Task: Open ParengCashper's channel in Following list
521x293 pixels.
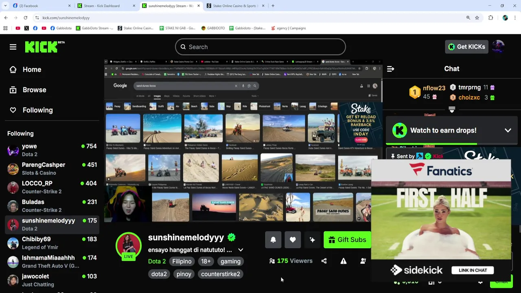Action: [52, 168]
